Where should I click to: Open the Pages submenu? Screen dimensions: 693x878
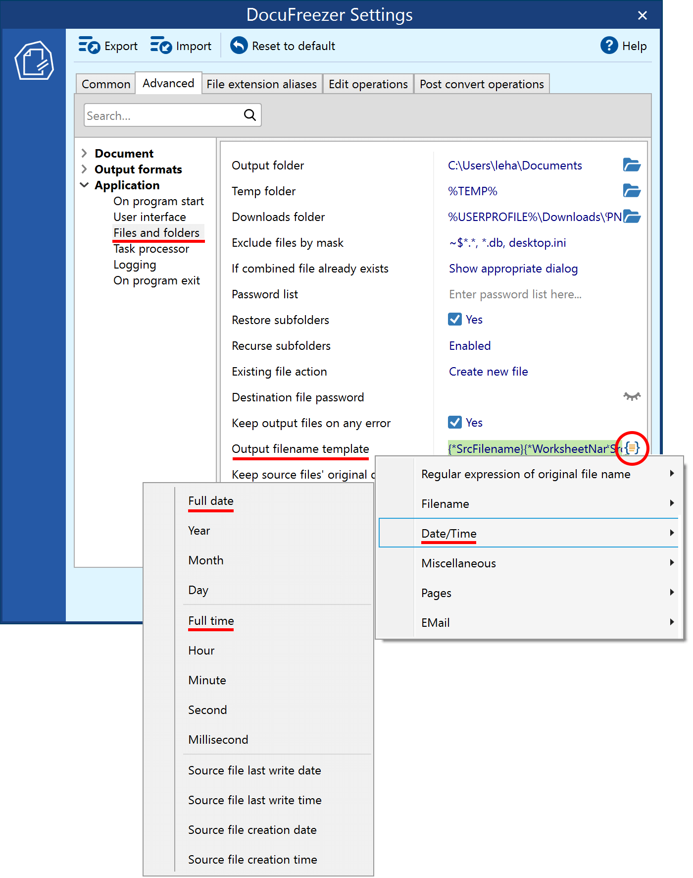click(529, 593)
